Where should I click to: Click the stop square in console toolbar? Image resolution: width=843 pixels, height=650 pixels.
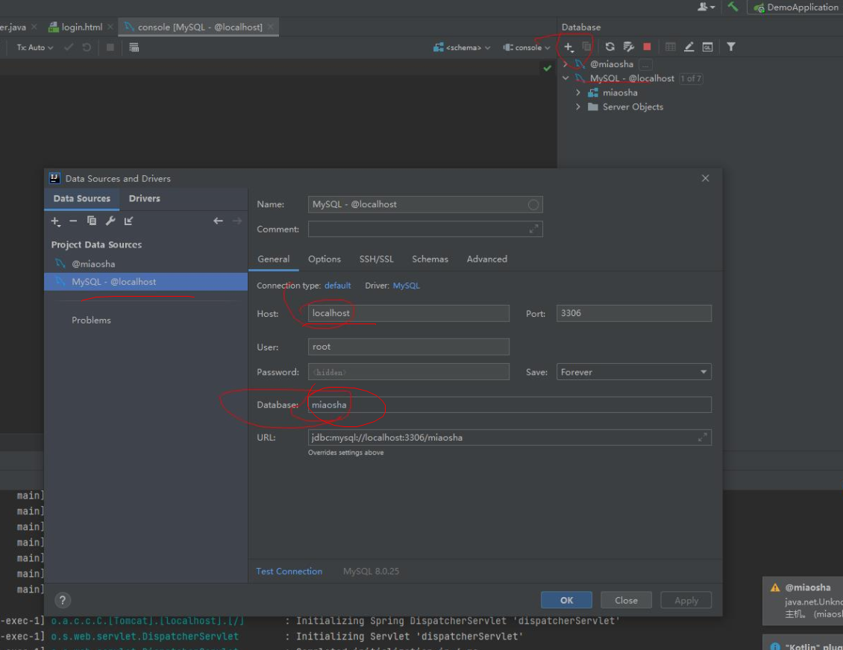pos(110,47)
